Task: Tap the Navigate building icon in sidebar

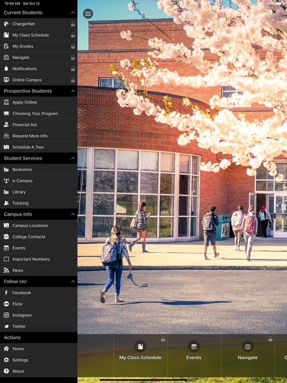Action: [6, 57]
